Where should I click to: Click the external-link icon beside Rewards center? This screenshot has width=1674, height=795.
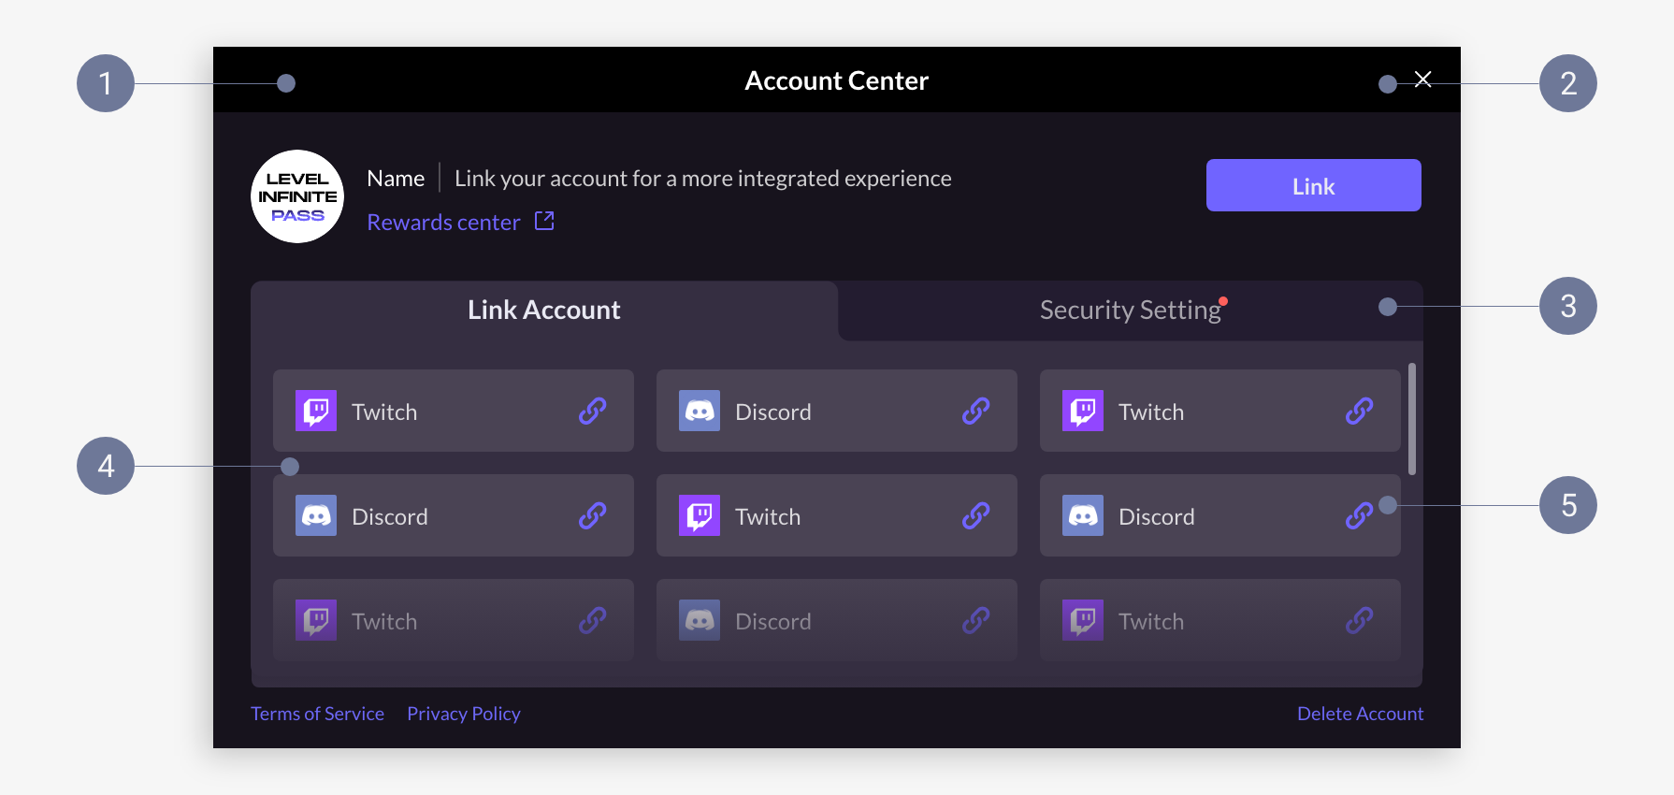[544, 221]
